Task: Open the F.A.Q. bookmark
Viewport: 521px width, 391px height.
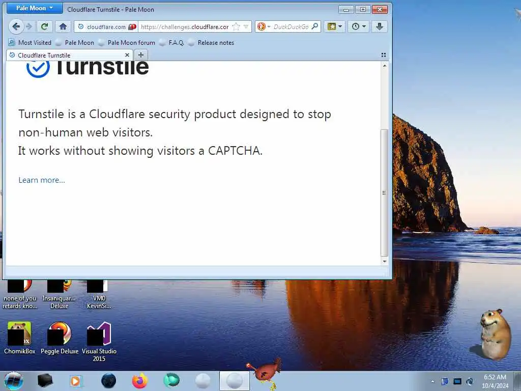Action: 172,43
